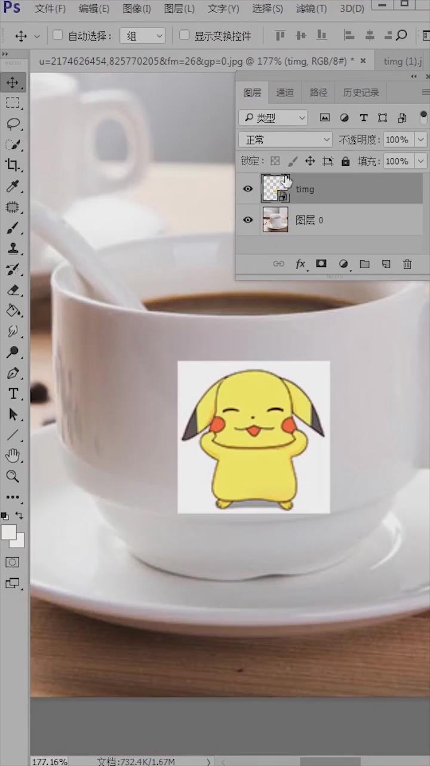
Task: Select the Quick Selection tool
Action: (x=13, y=144)
